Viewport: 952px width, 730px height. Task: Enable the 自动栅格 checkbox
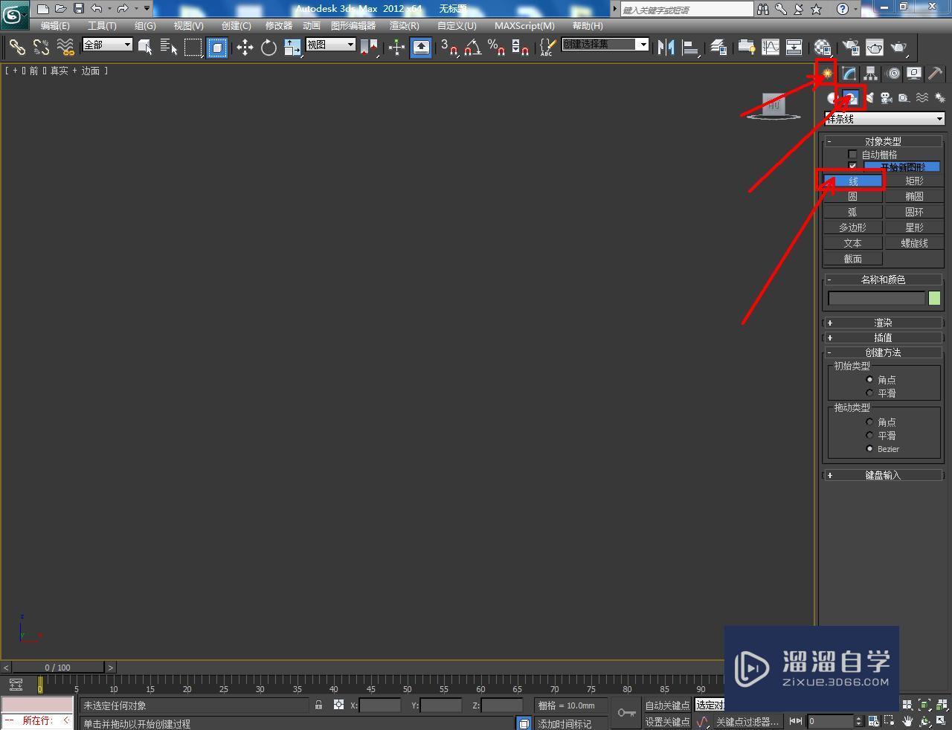point(852,155)
